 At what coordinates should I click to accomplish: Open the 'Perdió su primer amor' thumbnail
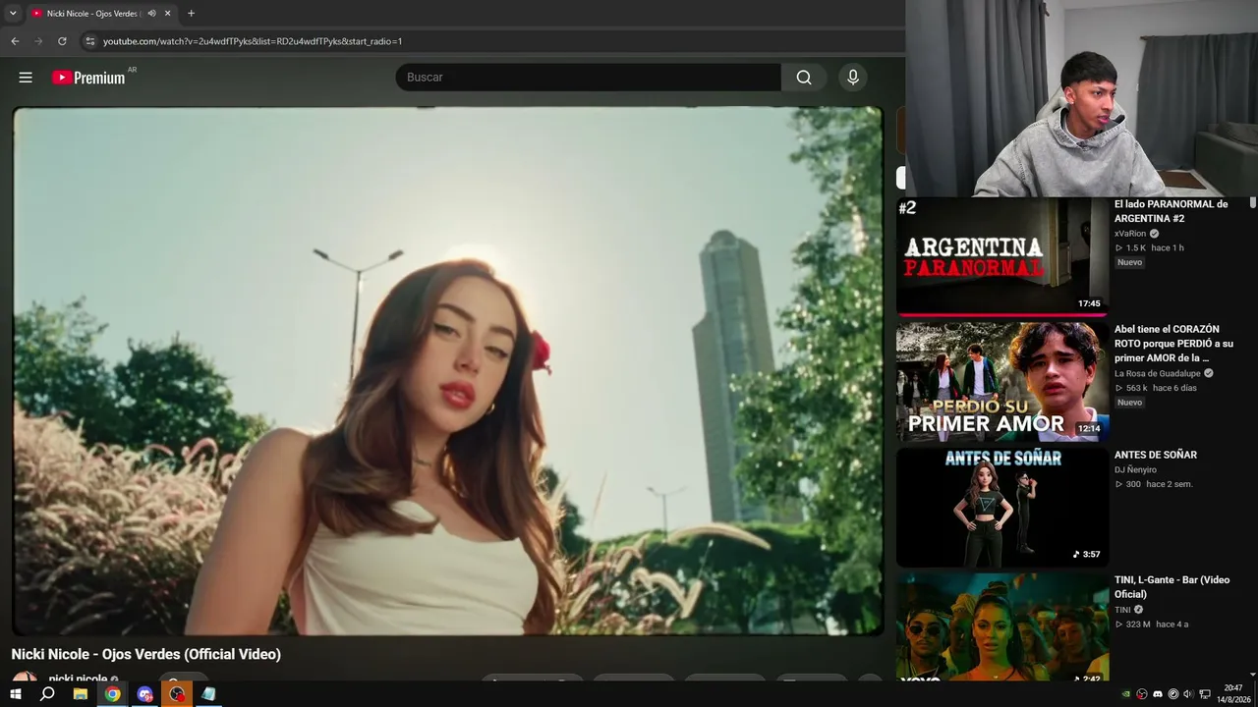[1002, 382]
